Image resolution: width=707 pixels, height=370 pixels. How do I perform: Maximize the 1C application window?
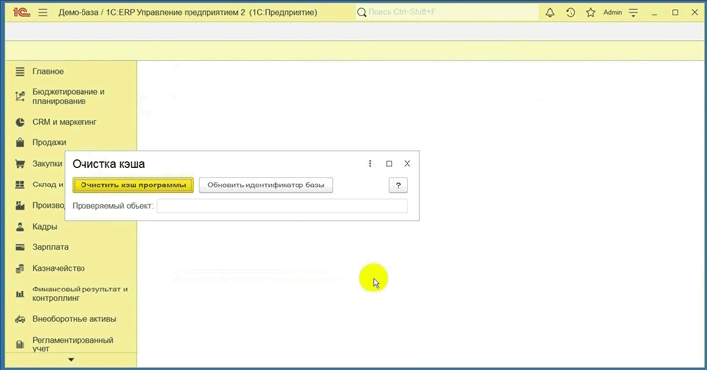[675, 13]
